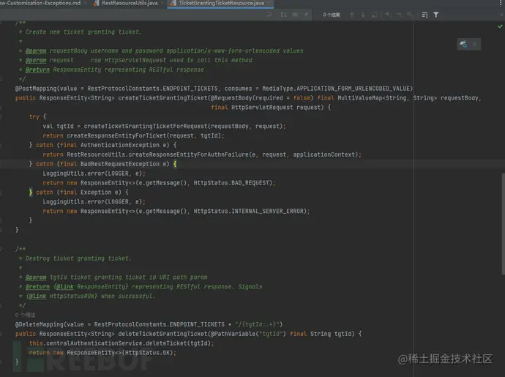
Task: Click @RequestBody annotation in signature
Action: coord(231,98)
